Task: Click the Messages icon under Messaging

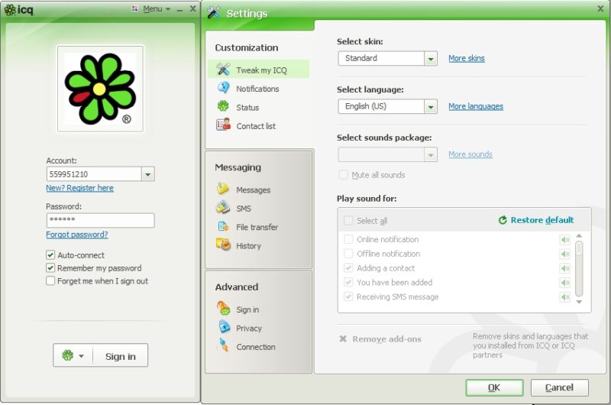Action: click(223, 189)
